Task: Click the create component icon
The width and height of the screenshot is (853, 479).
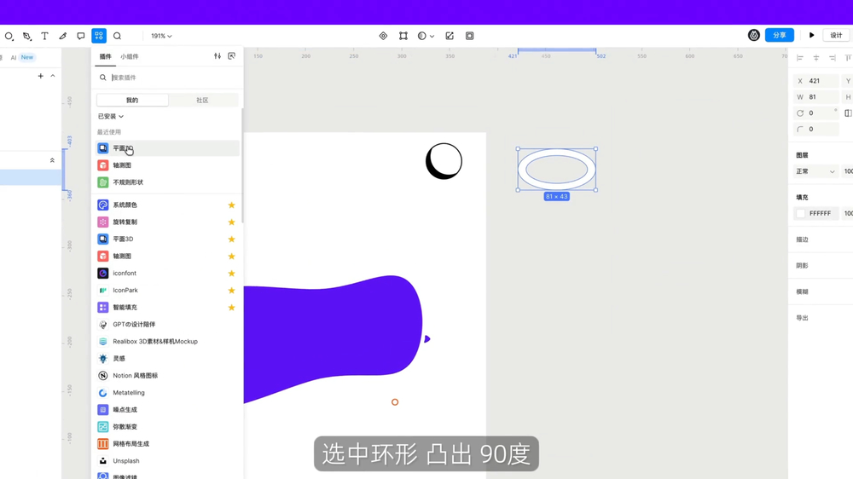Action: (383, 36)
